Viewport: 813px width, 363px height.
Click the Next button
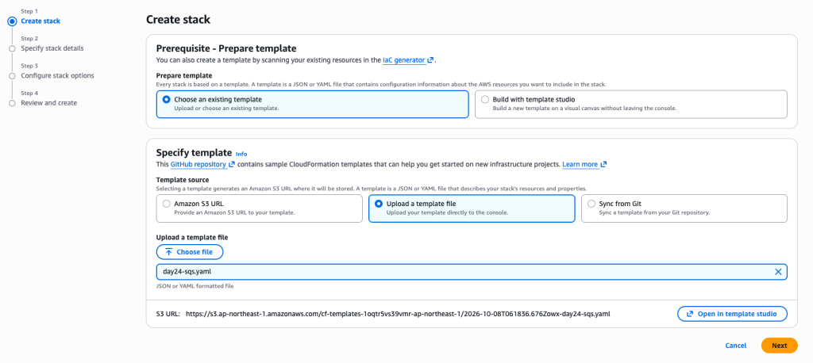pyautogui.click(x=779, y=346)
